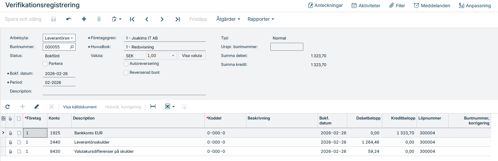Expand the clipboard dropdown arrow
Viewport: 498px width, 161px height.
pos(120,19)
